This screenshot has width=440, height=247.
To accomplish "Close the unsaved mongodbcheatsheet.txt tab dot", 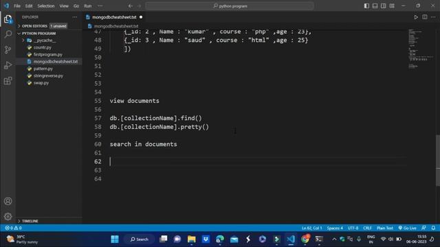I will [x=141, y=17].
